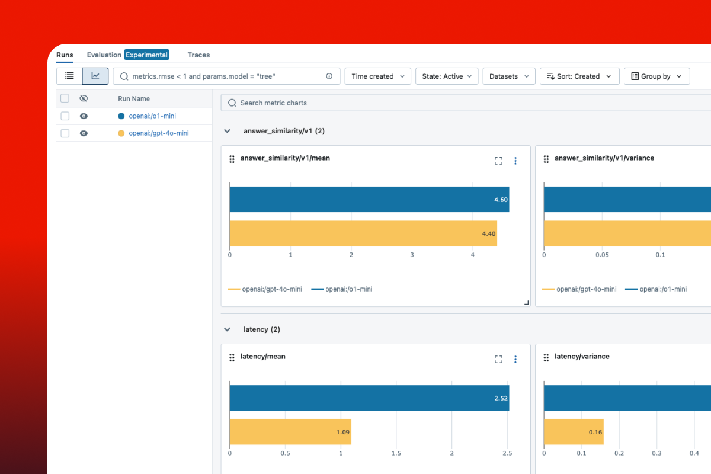
Task: Grab the drag handle of latency/variance chart
Action: (546, 357)
